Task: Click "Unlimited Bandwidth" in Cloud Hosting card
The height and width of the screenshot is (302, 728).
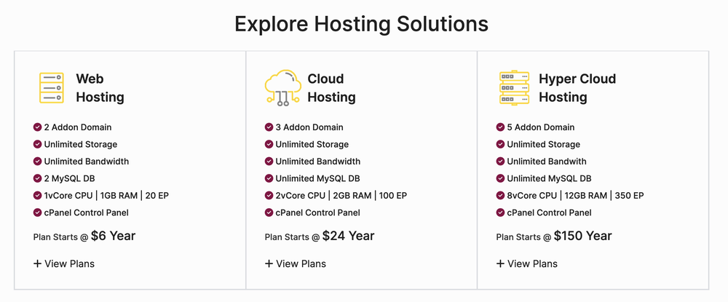Action: tap(318, 162)
